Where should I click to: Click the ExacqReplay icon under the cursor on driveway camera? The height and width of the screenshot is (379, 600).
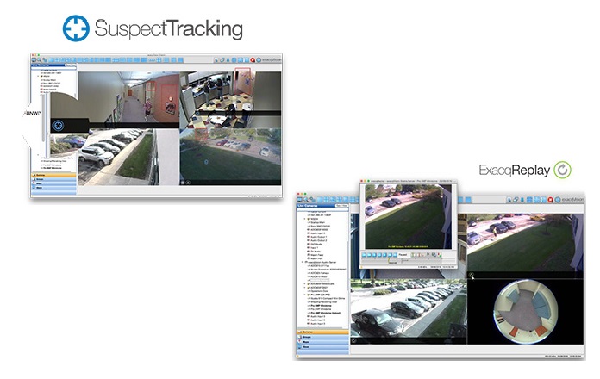[x=472, y=275]
